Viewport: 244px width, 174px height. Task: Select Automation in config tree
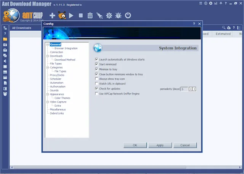pos(57,83)
